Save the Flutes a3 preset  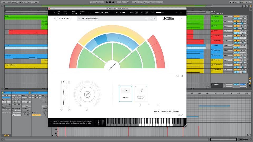tap(154, 19)
